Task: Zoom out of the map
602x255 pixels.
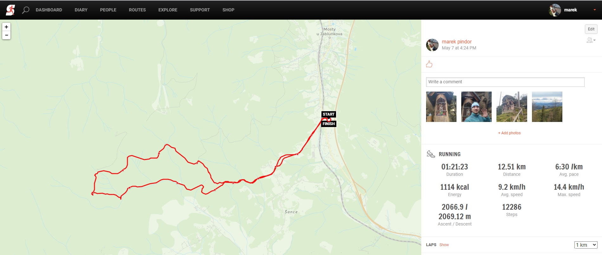Action: 6,35
